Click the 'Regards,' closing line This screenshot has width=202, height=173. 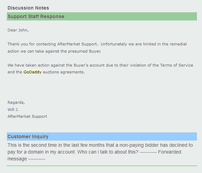[16, 102]
